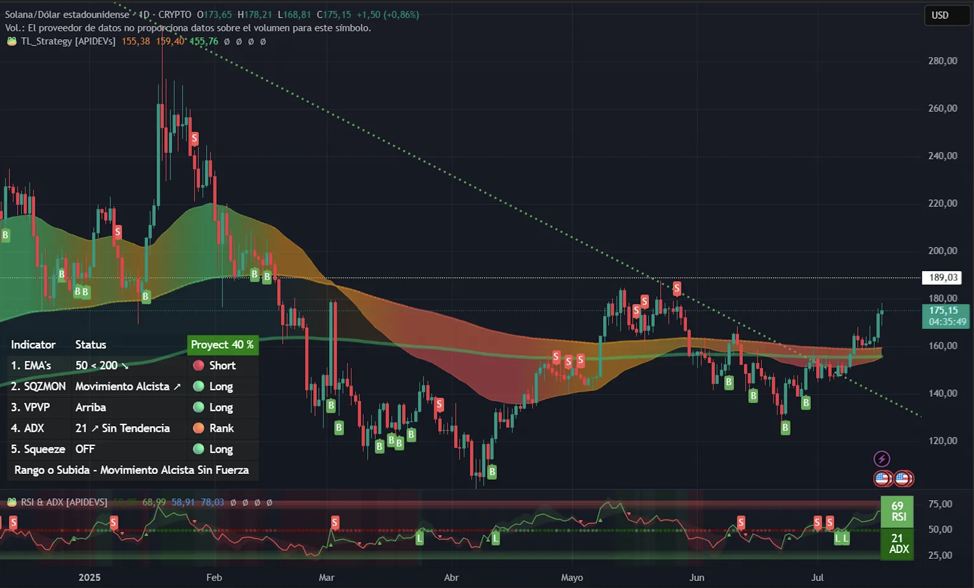The image size is (974, 588).
Task: Click the left US flag economic event icon
Action: pos(882,478)
